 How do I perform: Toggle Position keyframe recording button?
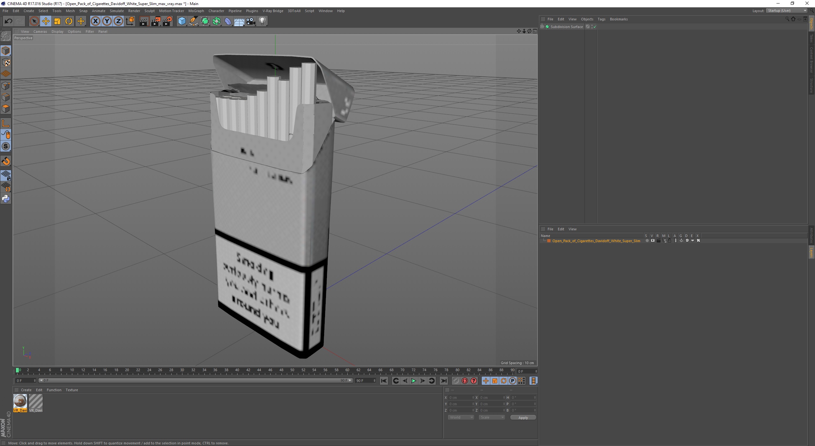(x=485, y=381)
